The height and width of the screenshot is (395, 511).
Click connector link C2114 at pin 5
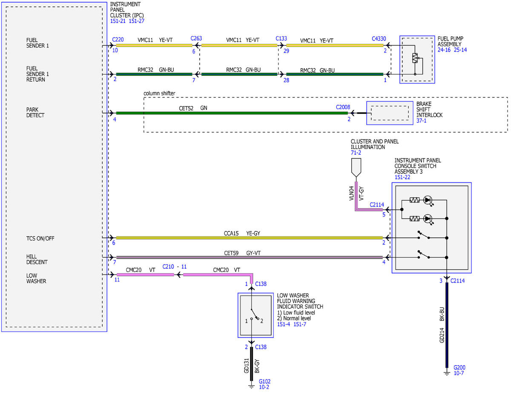tap(377, 205)
